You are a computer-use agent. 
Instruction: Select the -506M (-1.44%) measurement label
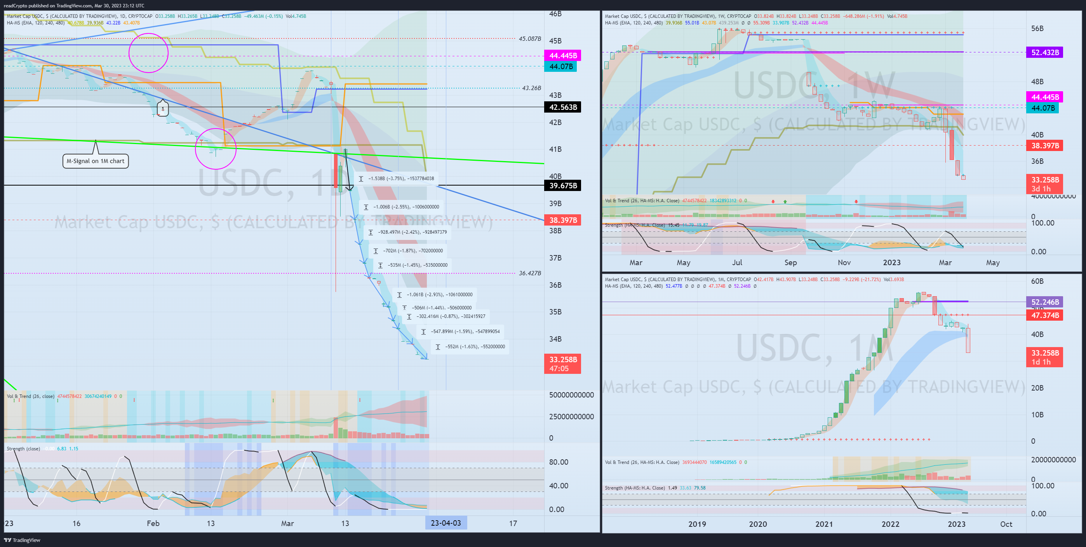(437, 307)
